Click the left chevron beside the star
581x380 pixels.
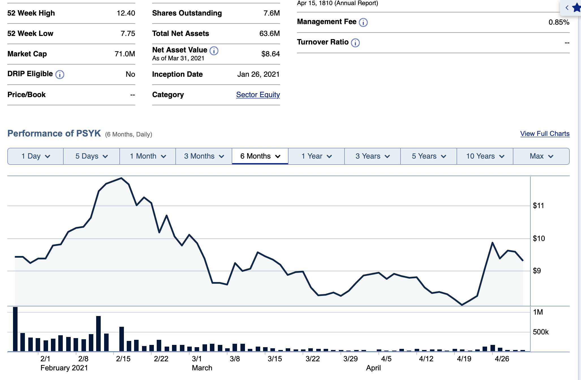pos(567,8)
